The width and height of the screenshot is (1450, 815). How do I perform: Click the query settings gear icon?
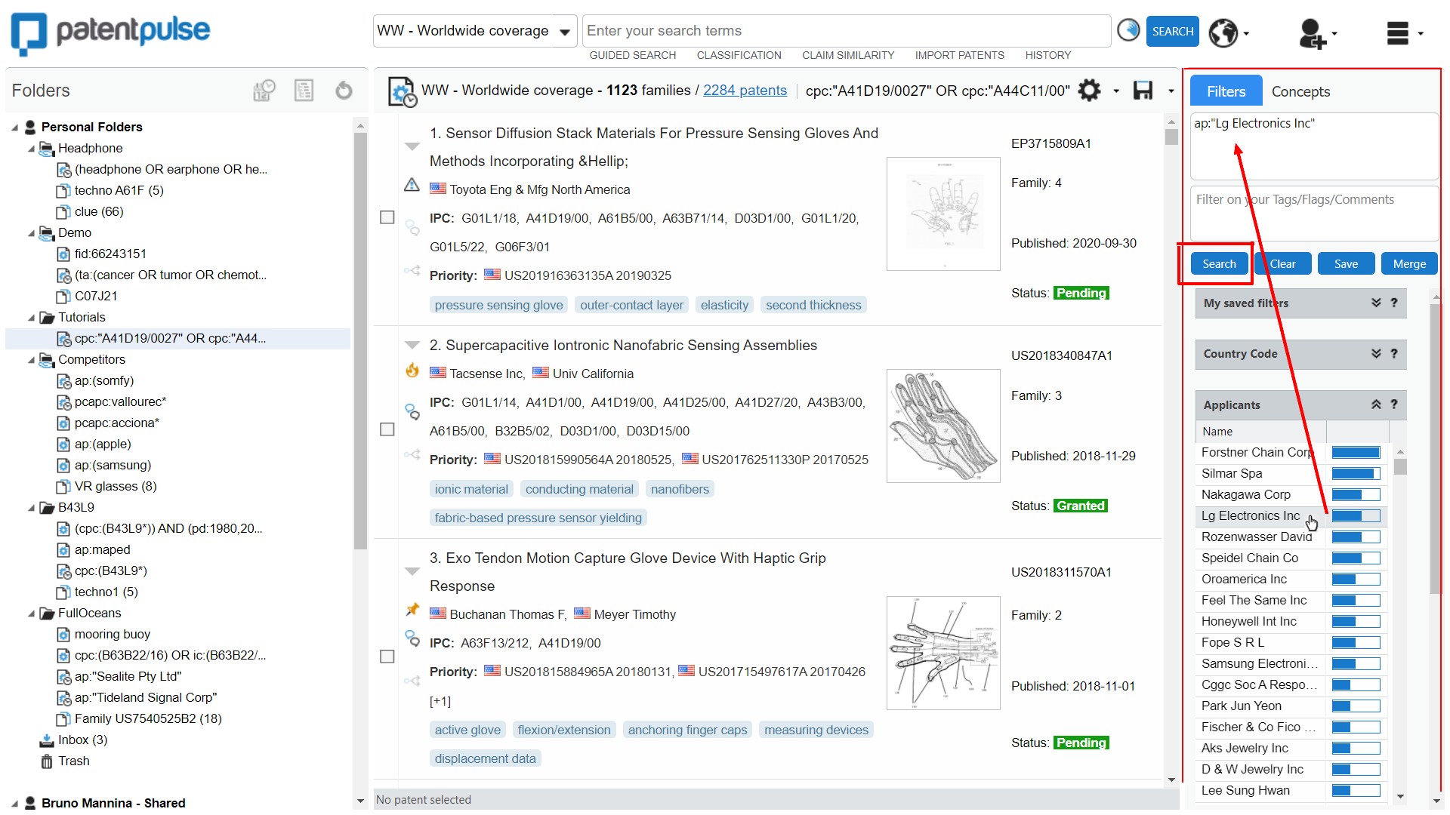pos(1089,91)
